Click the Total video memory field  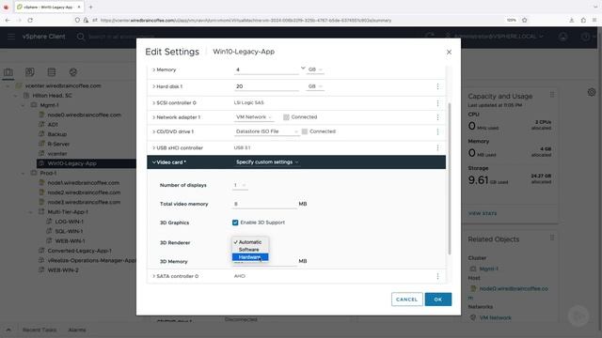pos(265,204)
